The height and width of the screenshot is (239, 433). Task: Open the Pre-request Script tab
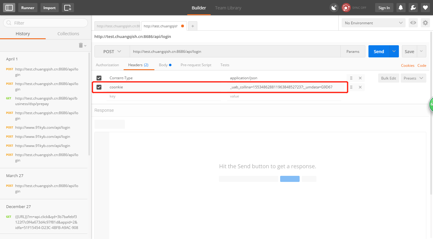[x=196, y=65]
